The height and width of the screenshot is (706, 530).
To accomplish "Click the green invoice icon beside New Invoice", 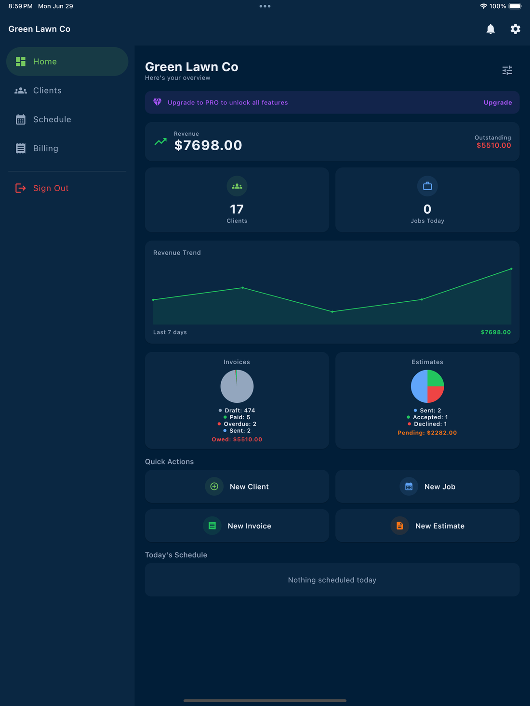I will tap(212, 526).
